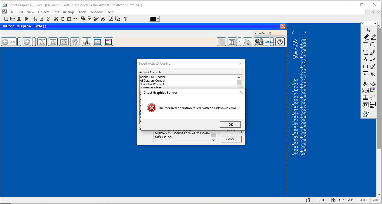382x204 pixels.
Task: Click the Home icon on page template
Action: (x=75, y=42)
